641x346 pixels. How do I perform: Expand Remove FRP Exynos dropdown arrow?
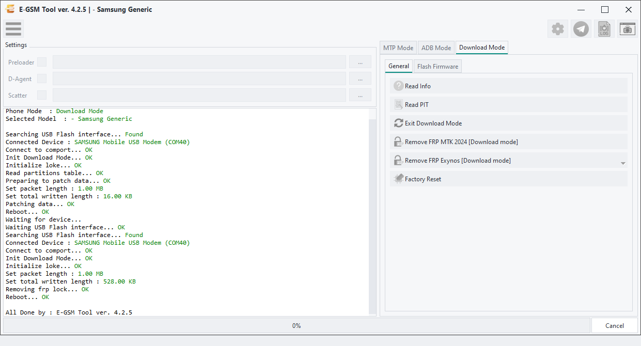point(623,163)
